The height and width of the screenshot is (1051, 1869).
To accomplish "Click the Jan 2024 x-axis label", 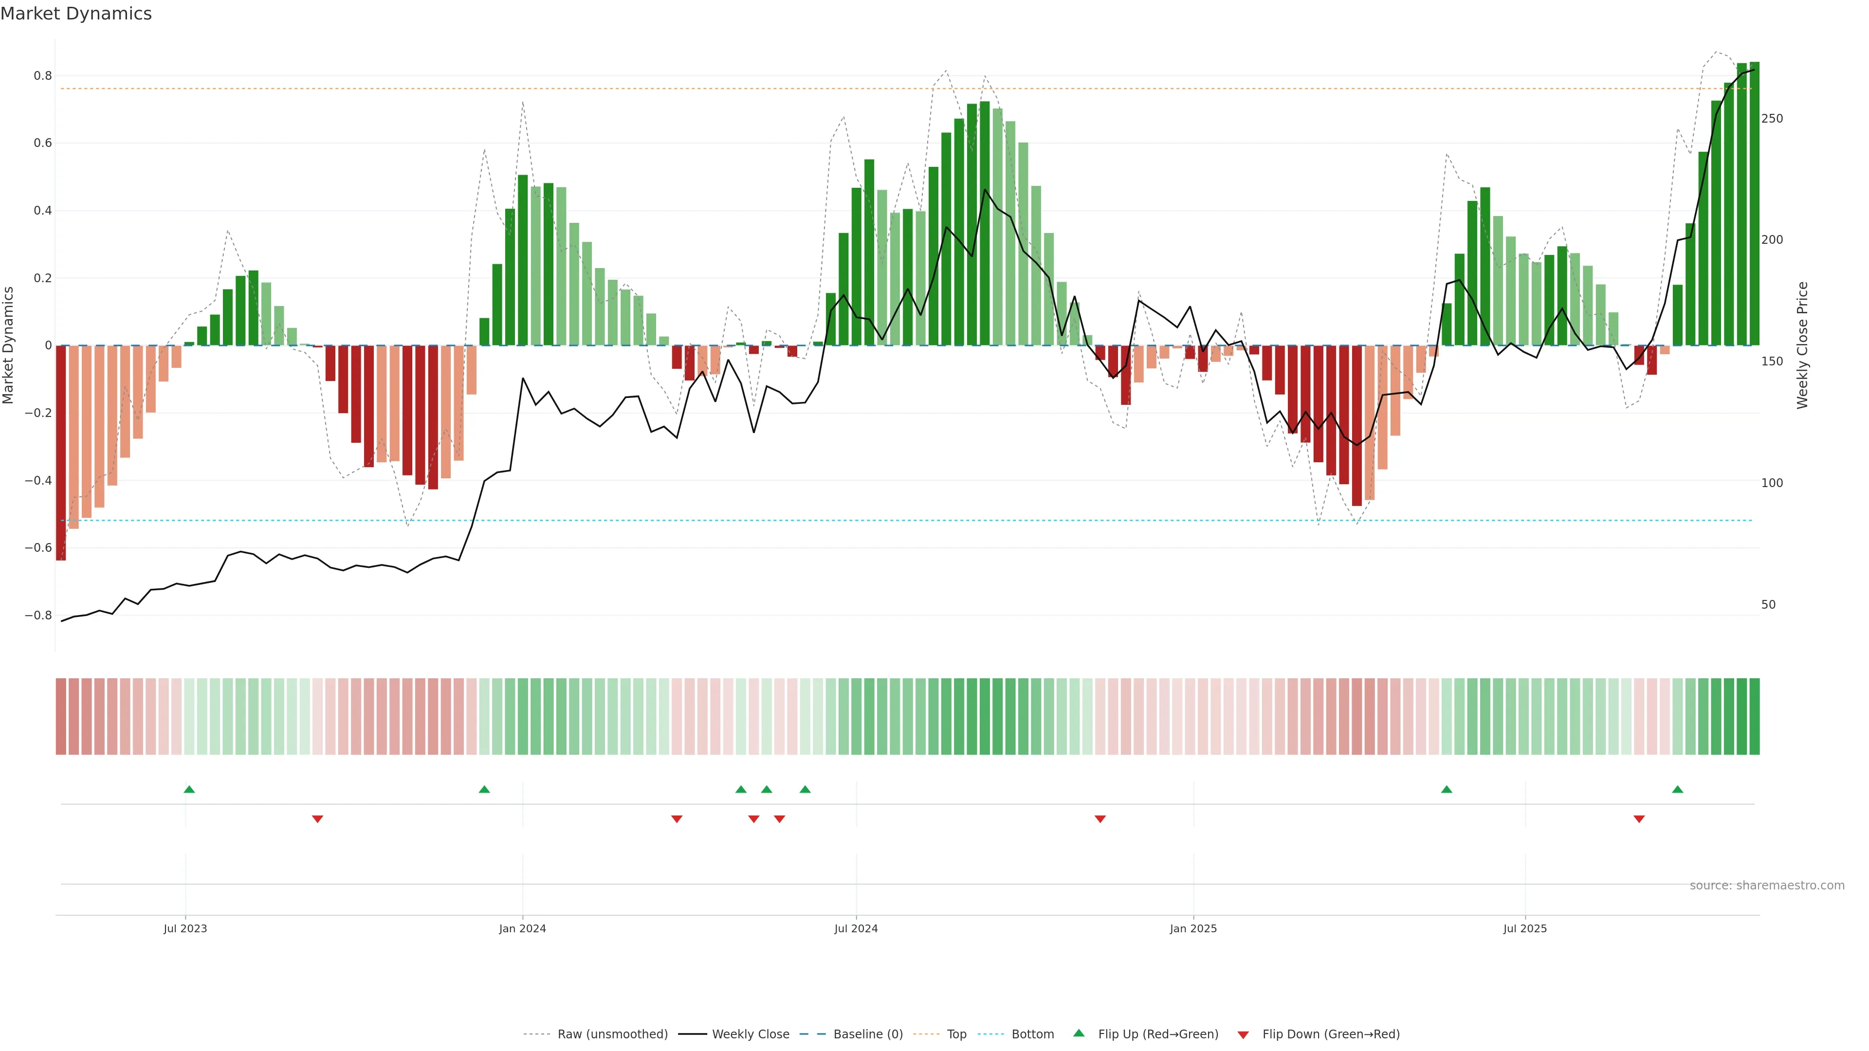I will pos(522,928).
